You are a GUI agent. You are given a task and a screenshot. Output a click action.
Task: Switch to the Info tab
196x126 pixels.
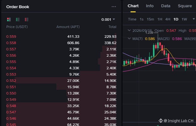[x=150, y=6]
